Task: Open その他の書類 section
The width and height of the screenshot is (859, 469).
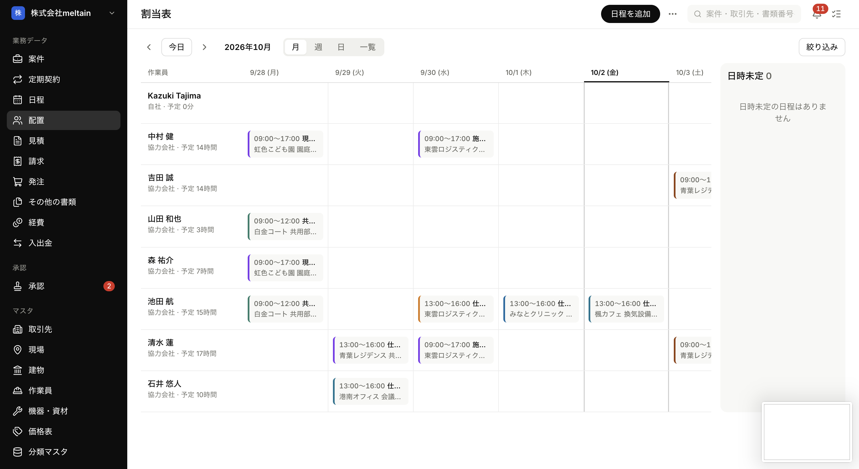Action: [63, 202]
